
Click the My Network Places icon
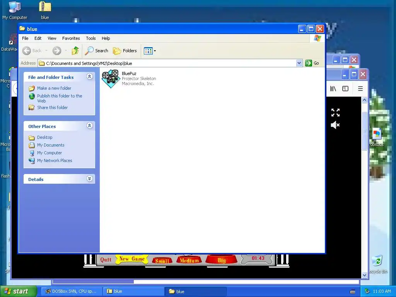tap(32, 160)
